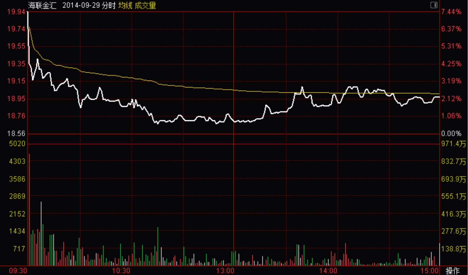This screenshot has height=275, width=468.
Task: Click the tallest red opening volume bar
Action: coord(29,210)
